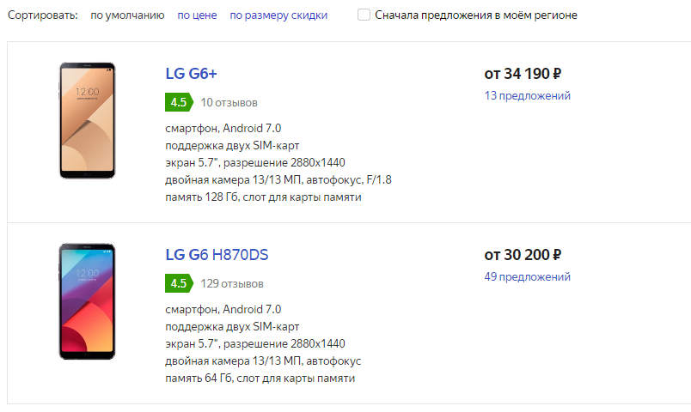691x412 pixels.
Task: Click the LG G6+ price from 34 190
Action: tap(523, 74)
